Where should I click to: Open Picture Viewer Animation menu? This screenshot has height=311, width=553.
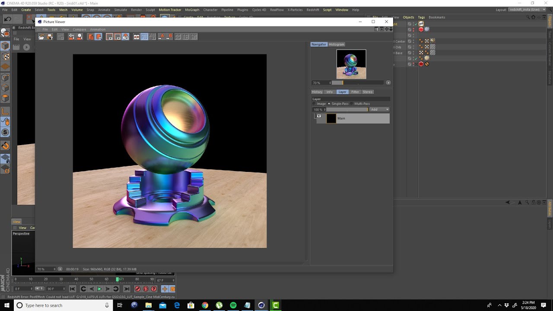point(98,29)
